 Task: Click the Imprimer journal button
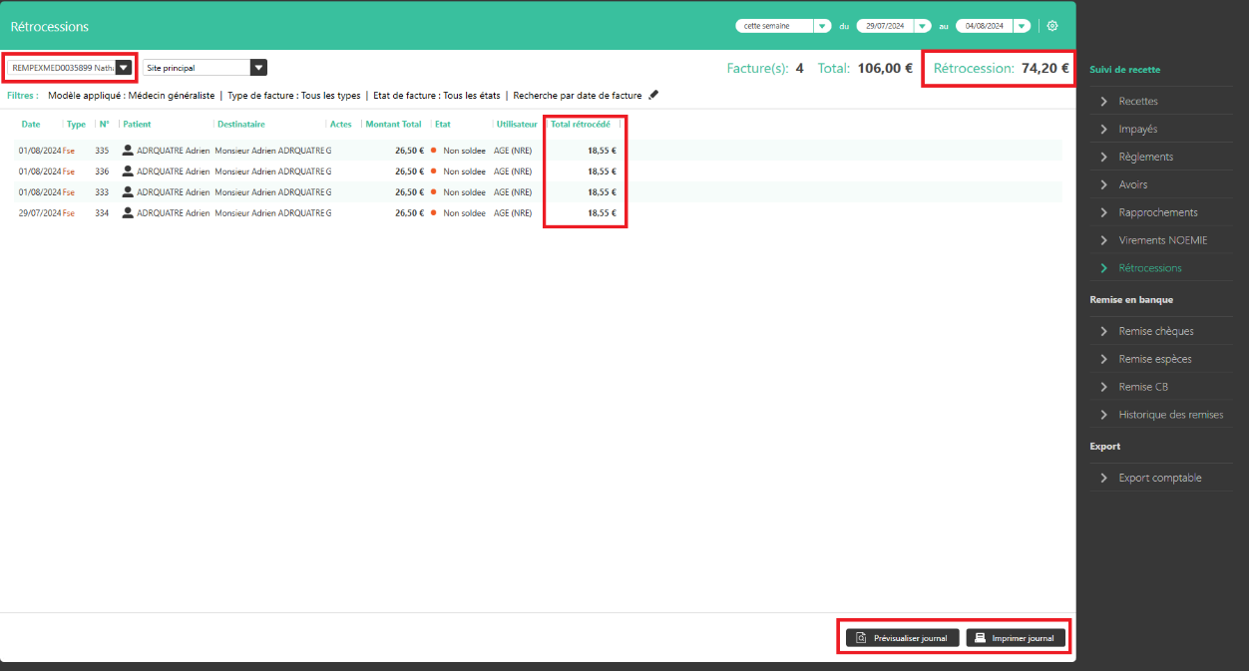click(1016, 638)
